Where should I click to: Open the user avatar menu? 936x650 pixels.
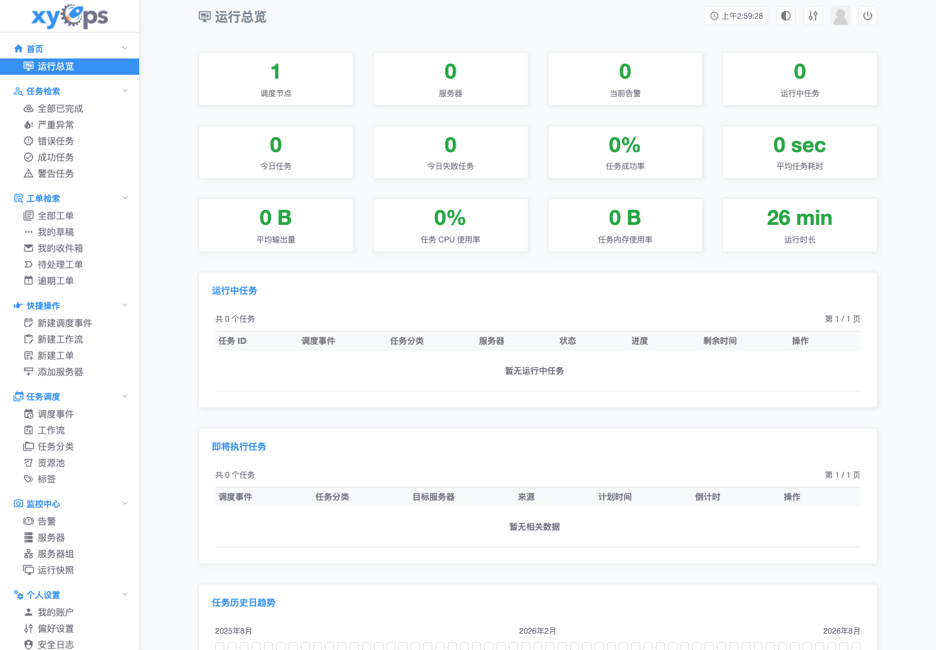tap(840, 16)
